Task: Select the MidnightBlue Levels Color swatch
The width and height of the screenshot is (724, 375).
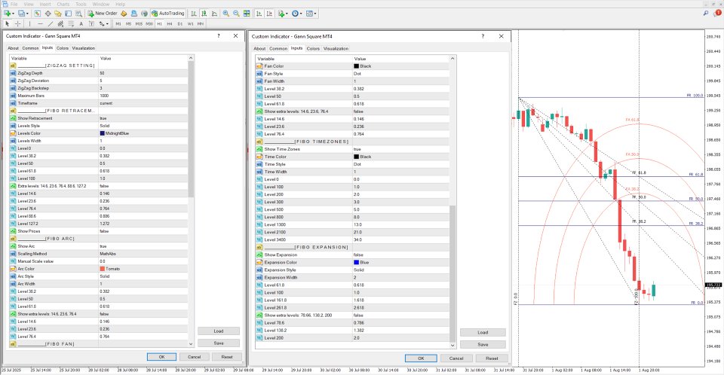Action: (102, 133)
